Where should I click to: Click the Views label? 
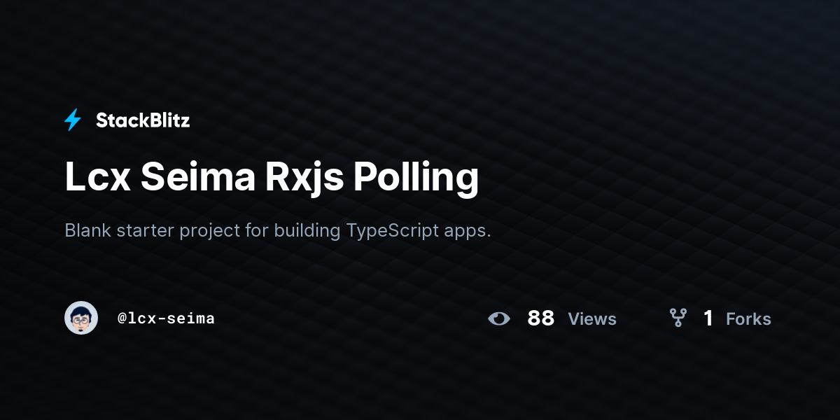pyautogui.click(x=592, y=318)
